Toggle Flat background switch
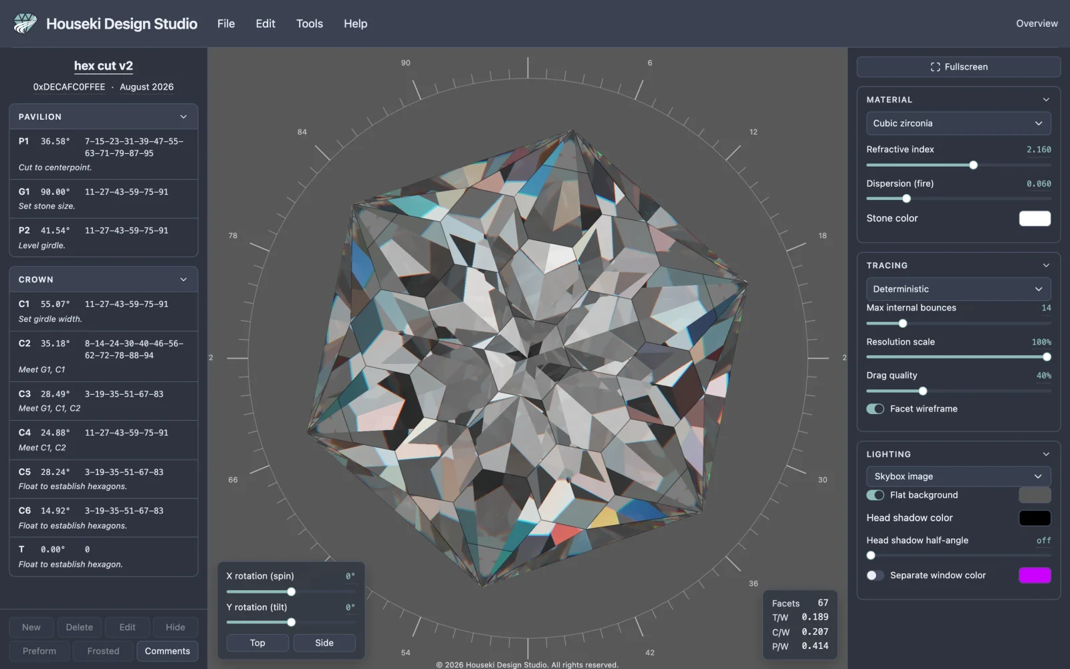 875,495
